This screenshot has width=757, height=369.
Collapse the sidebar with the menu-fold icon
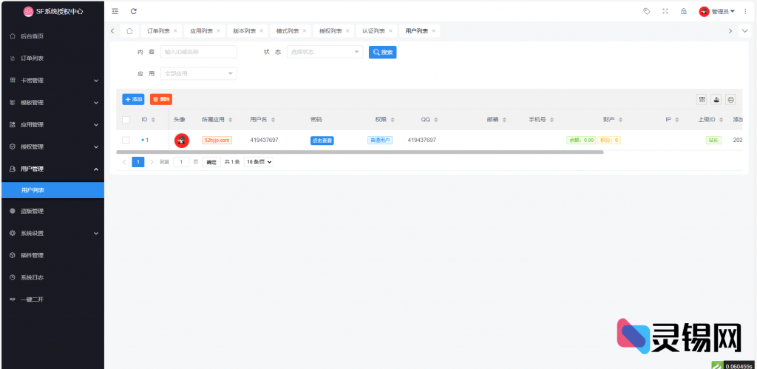pyautogui.click(x=115, y=11)
